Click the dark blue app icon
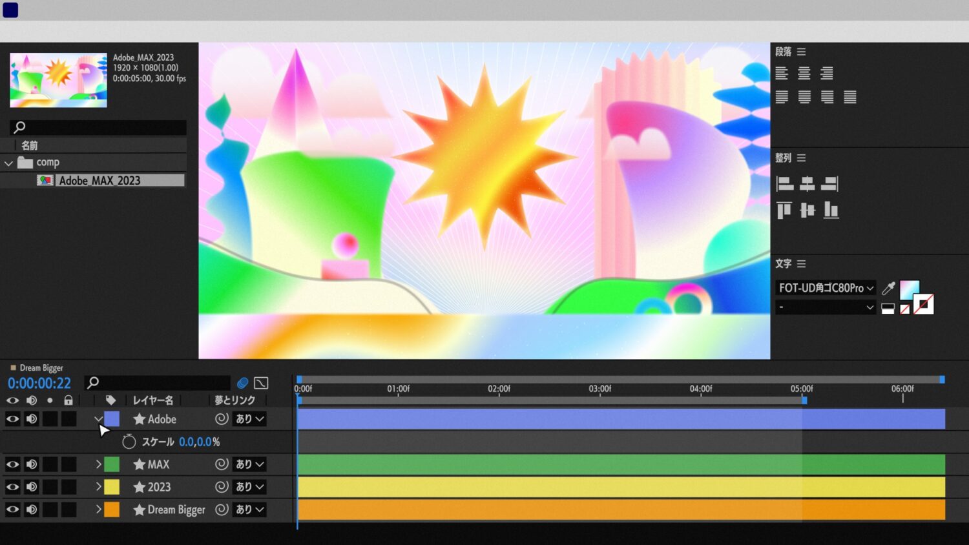969x545 pixels. pos(10,10)
